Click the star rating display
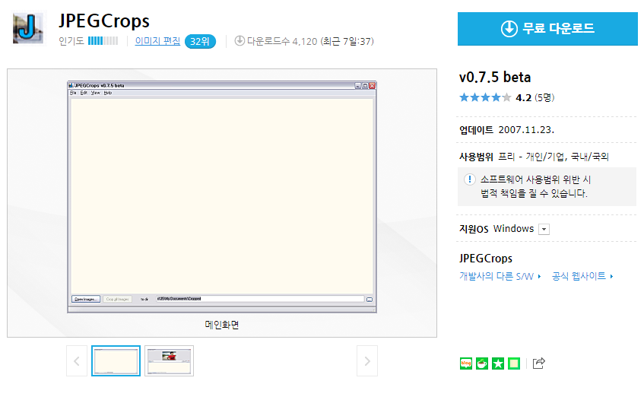 (x=485, y=97)
